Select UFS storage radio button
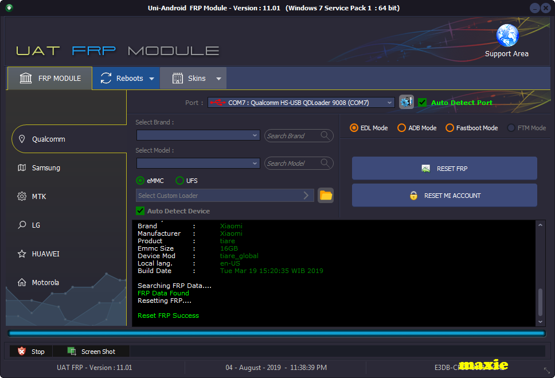 [x=180, y=181]
